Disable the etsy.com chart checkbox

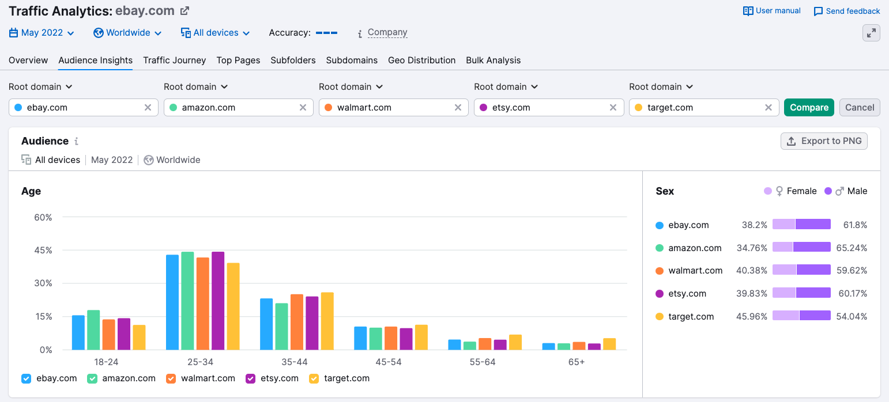pyautogui.click(x=250, y=378)
